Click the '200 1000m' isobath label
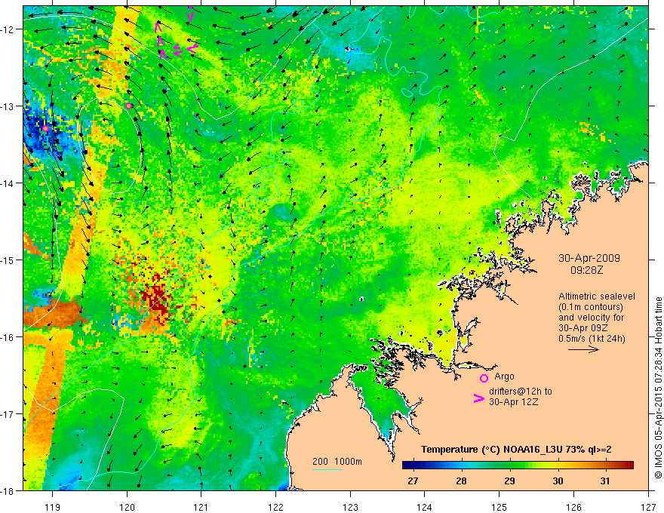This screenshot has height=513, width=664. pos(337,462)
